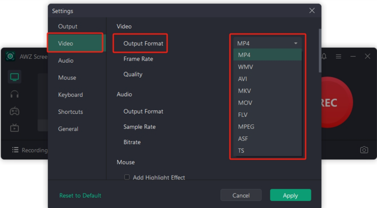Select the screen recording monitor icon
The height and width of the screenshot is (208, 377).
[x=14, y=77]
